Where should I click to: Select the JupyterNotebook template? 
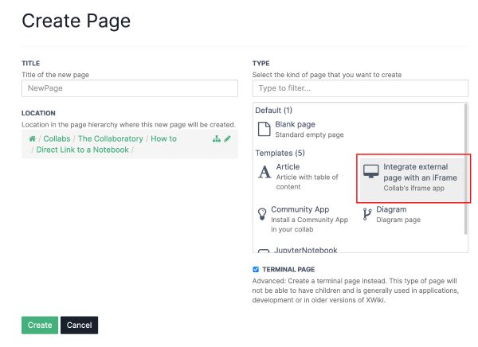(x=305, y=250)
